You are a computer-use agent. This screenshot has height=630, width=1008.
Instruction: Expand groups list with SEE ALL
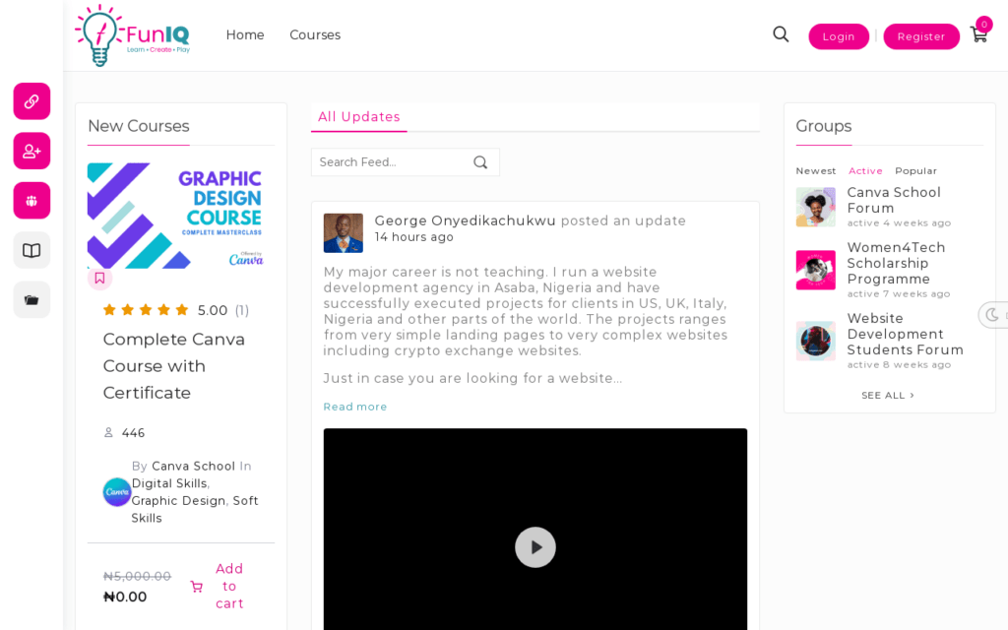888,396
